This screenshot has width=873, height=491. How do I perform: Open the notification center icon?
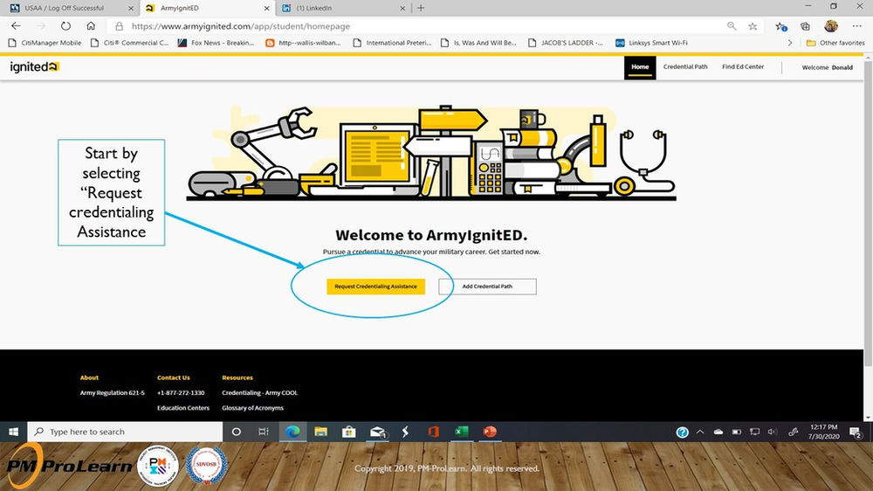pyautogui.click(x=856, y=432)
